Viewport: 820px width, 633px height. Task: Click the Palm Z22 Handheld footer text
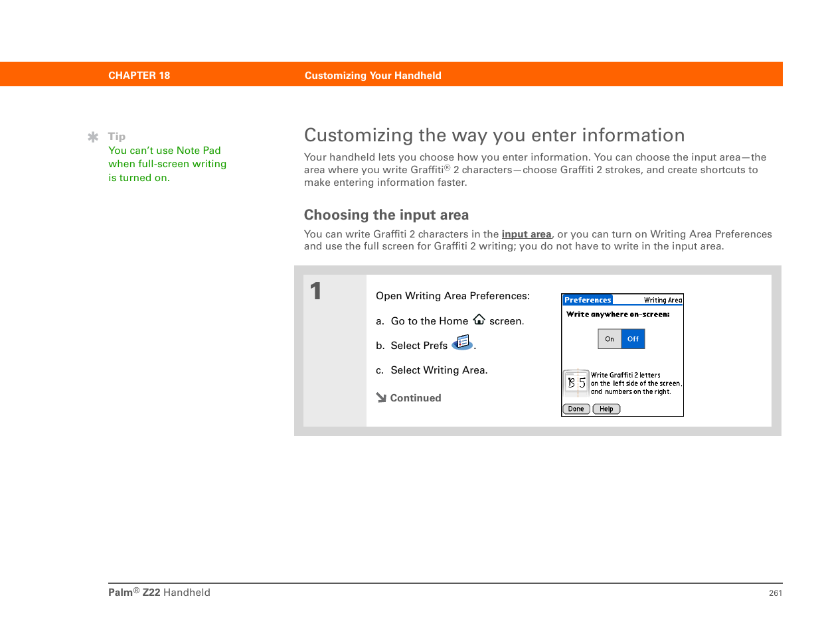(159, 593)
